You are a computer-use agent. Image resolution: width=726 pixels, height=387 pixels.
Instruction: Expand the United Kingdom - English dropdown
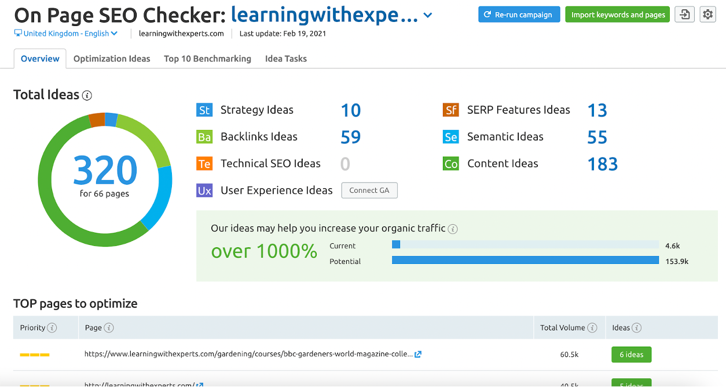click(66, 34)
